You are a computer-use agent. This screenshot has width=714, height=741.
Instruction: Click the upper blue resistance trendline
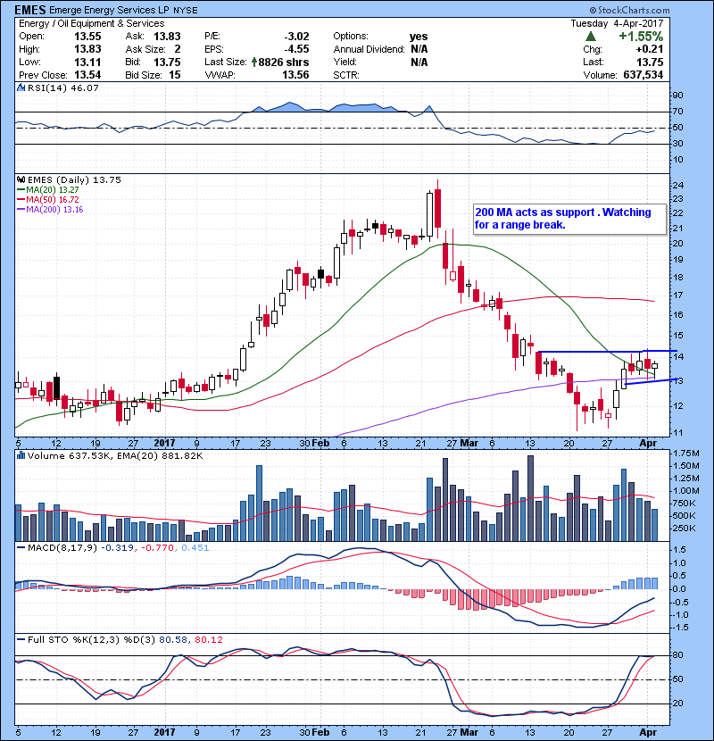pos(608,352)
